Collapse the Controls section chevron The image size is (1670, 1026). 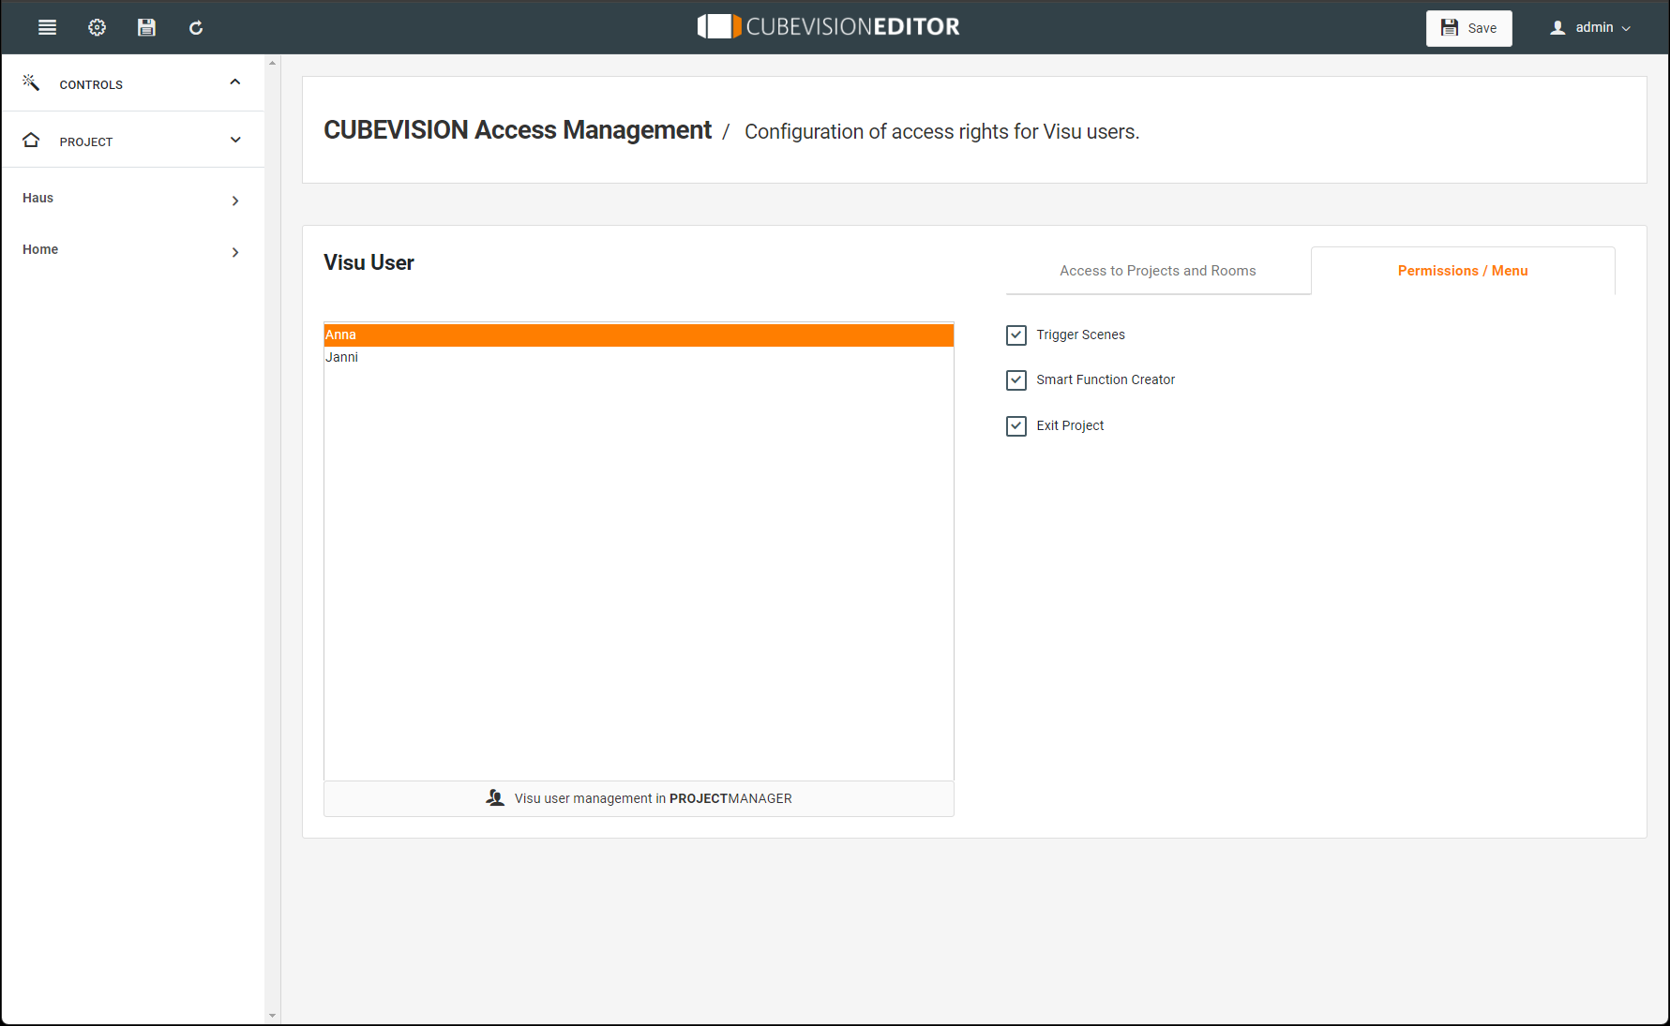235,82
